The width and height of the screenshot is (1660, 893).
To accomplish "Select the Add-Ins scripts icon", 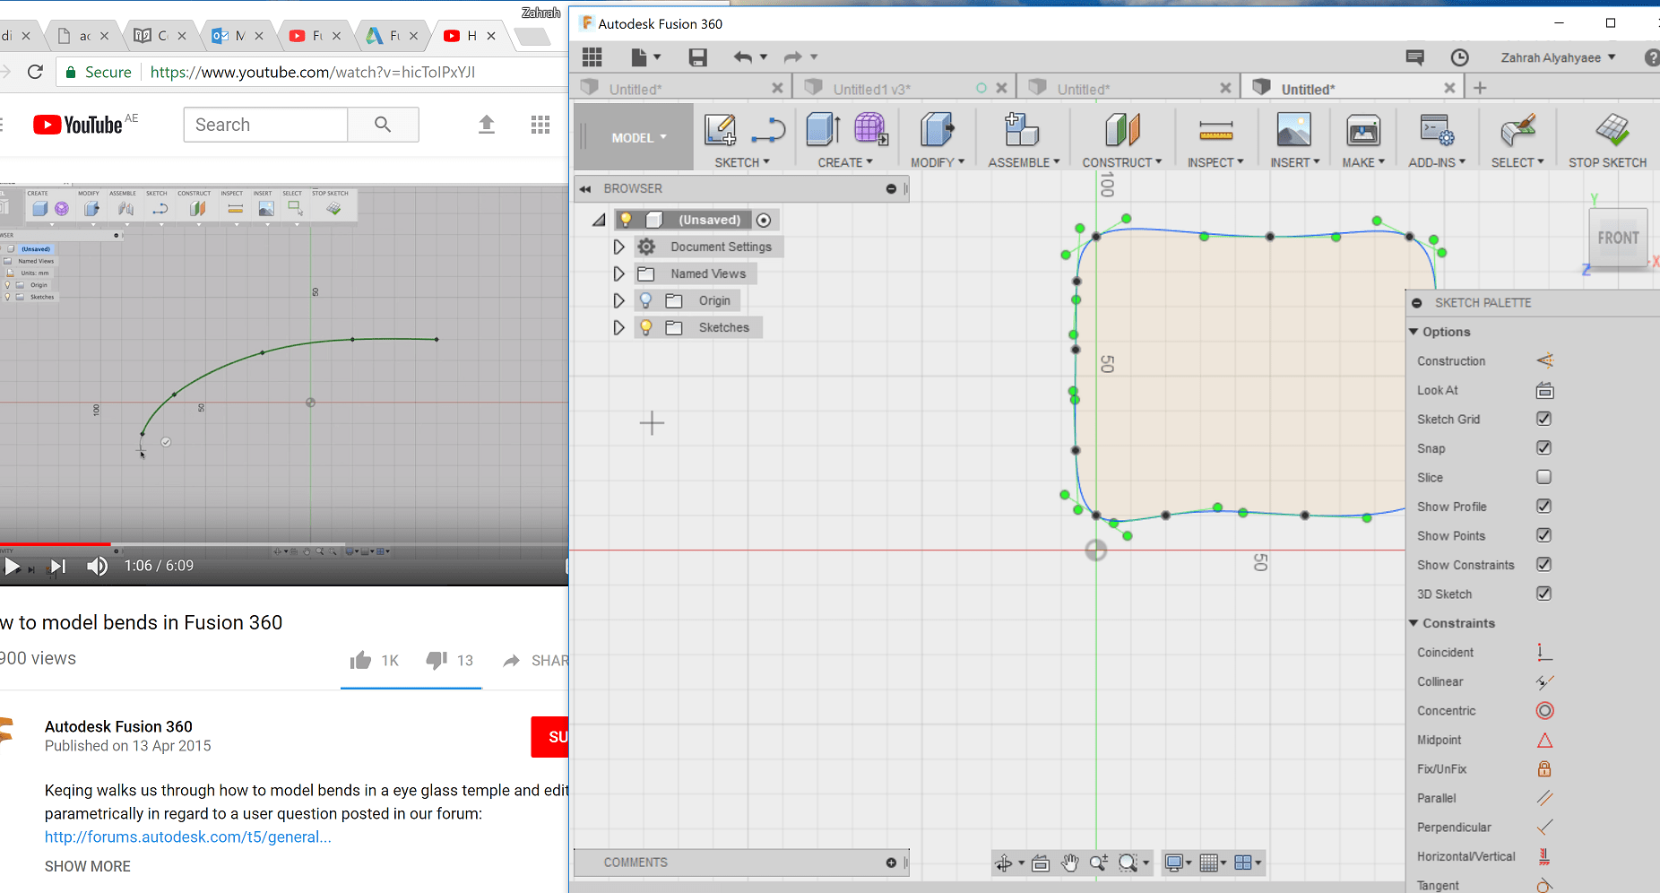I will (x=1437, y=130).
